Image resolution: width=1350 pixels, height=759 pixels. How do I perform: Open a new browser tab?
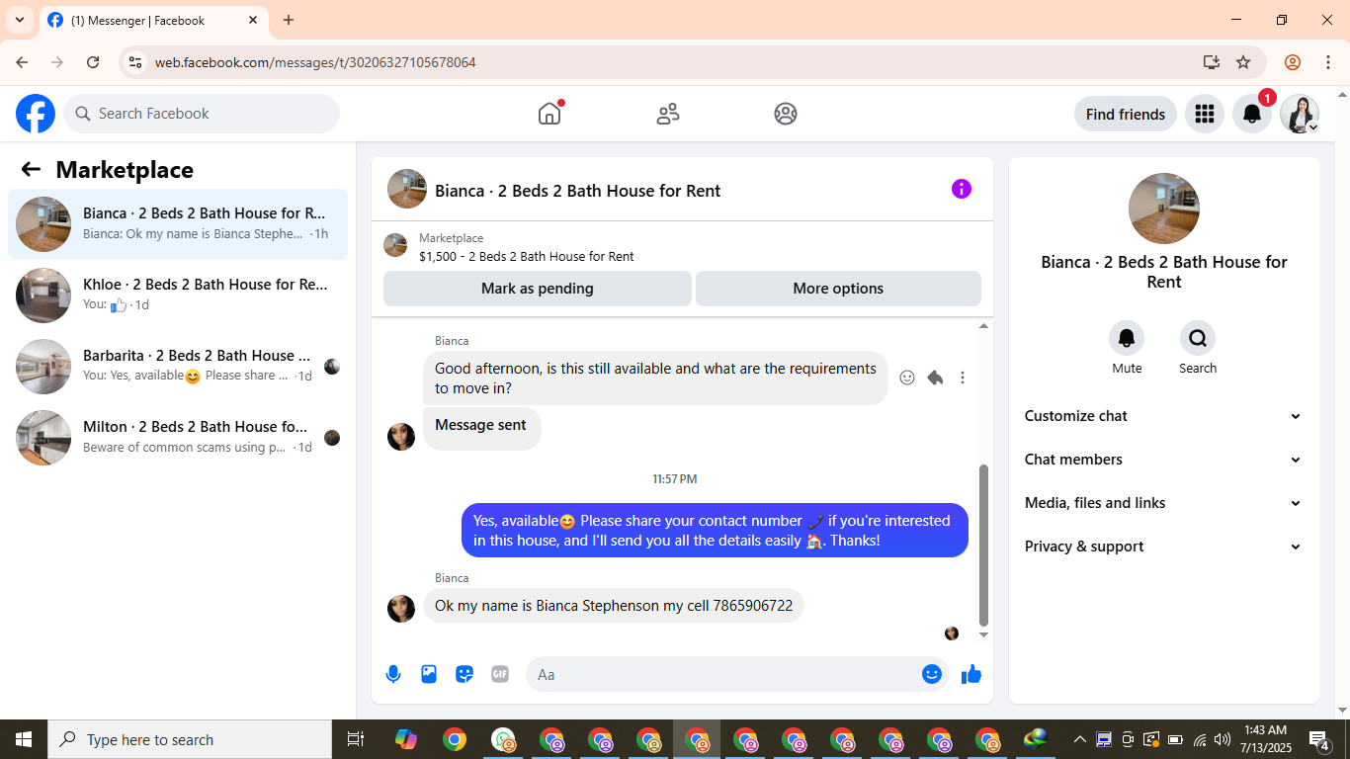click(x=289, y=20)
